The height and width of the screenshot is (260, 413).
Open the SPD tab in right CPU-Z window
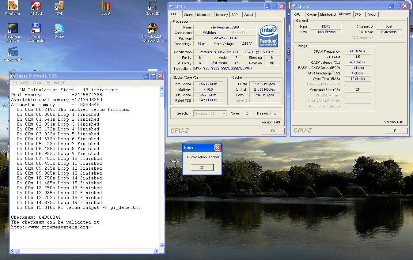(x=358, y=14)
